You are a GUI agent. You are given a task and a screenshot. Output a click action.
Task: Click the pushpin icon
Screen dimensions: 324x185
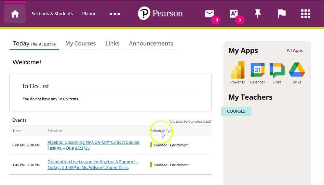tap(258, 14)
